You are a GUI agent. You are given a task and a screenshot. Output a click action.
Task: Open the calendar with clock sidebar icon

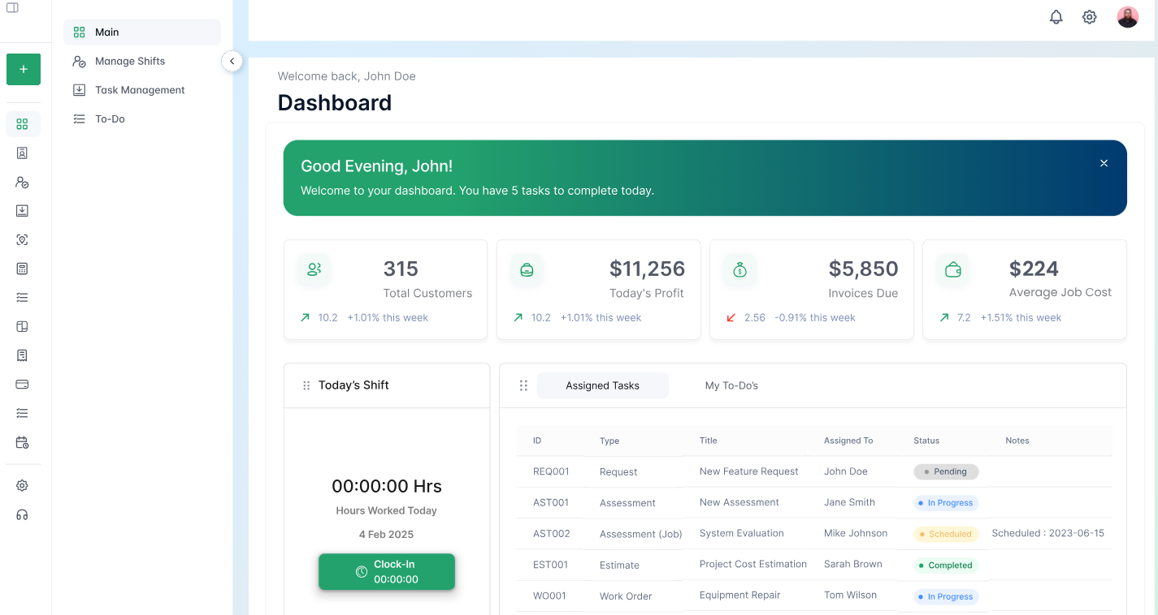click(x=23, y=442)
